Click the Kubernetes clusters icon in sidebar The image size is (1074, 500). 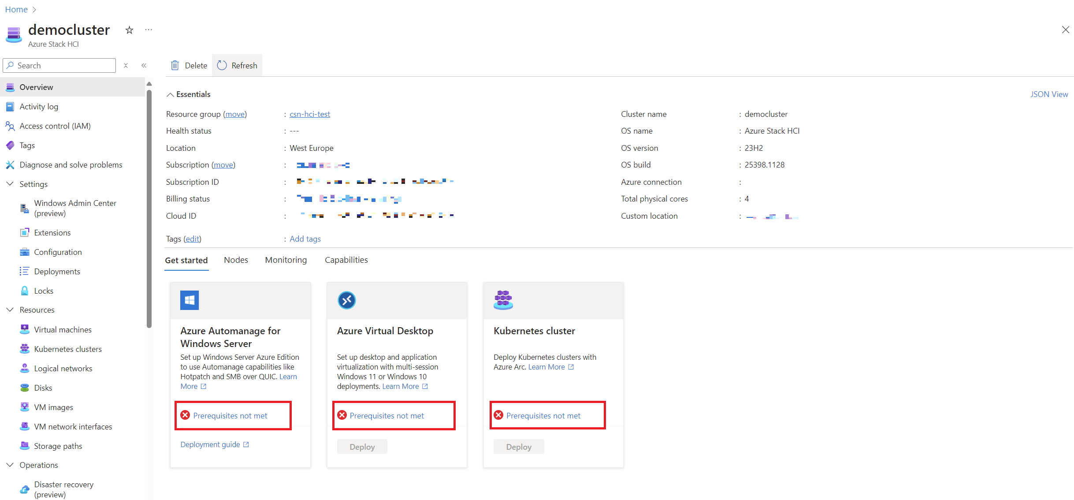[x=25, y=349]
